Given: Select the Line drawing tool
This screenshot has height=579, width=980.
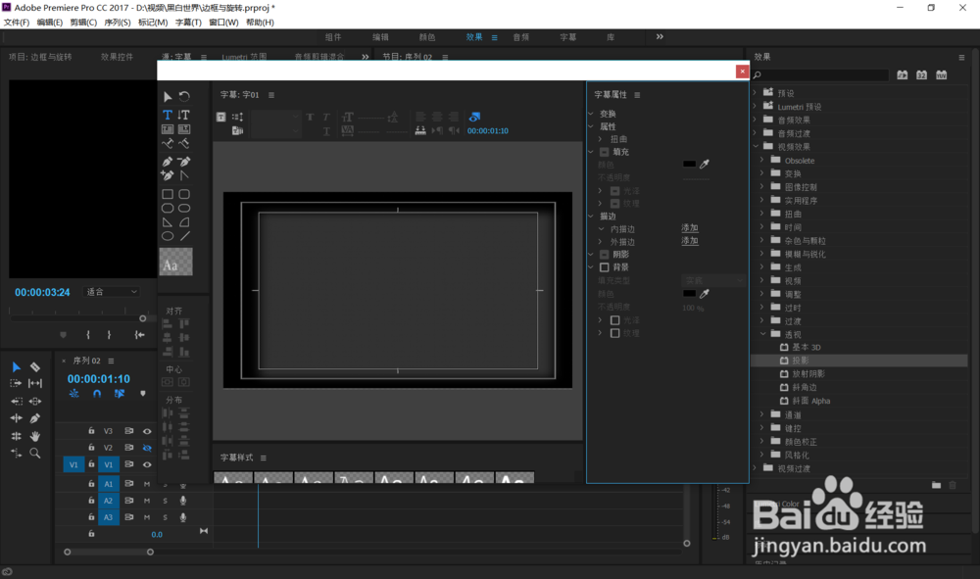Looking at the screenshot, I should 184,236.
